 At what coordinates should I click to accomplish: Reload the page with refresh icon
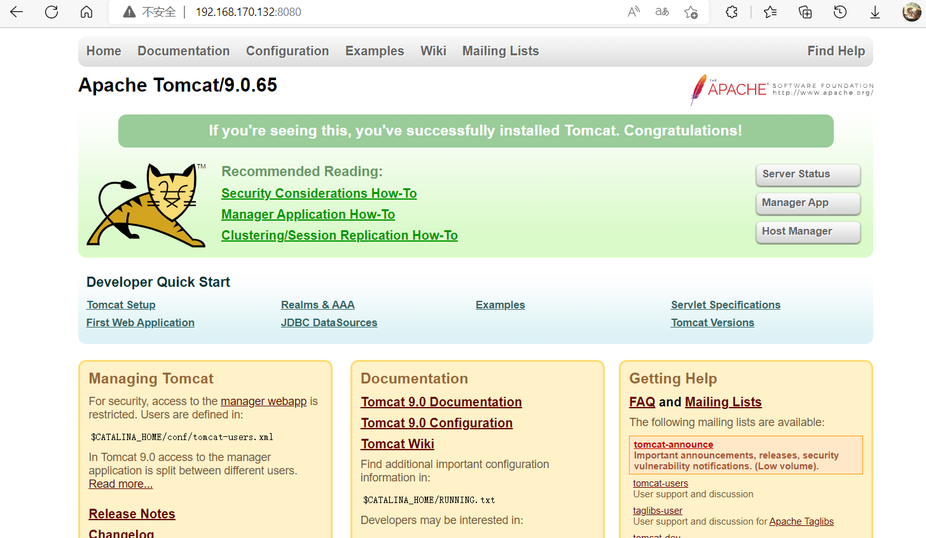pos(52,11)
